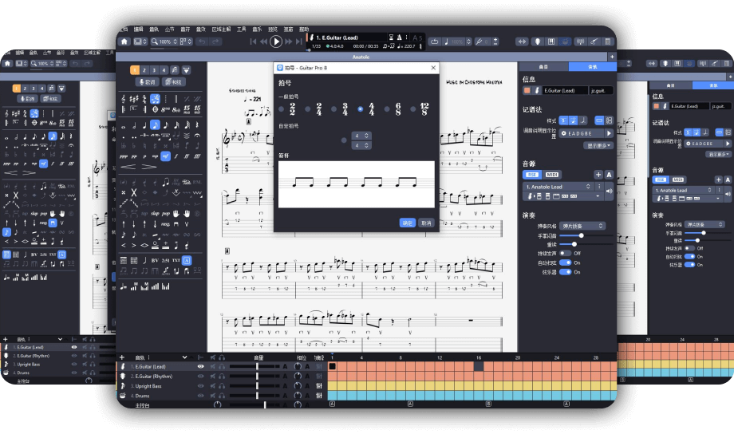
Task: Select the highlighted time signature icon in the palette
Action: point(155,99)
